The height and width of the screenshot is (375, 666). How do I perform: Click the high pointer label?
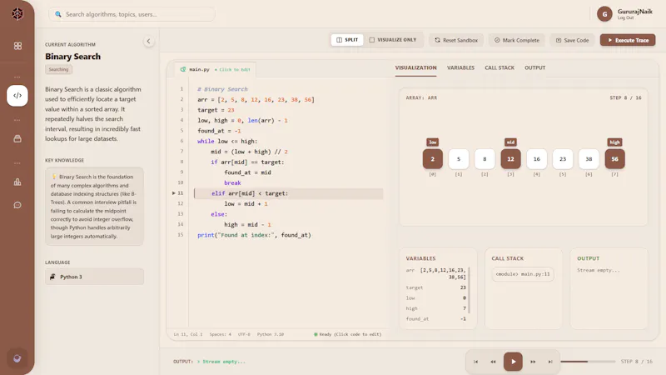[x=614, y=142]
